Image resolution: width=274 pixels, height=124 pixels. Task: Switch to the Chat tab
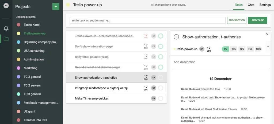251,5
